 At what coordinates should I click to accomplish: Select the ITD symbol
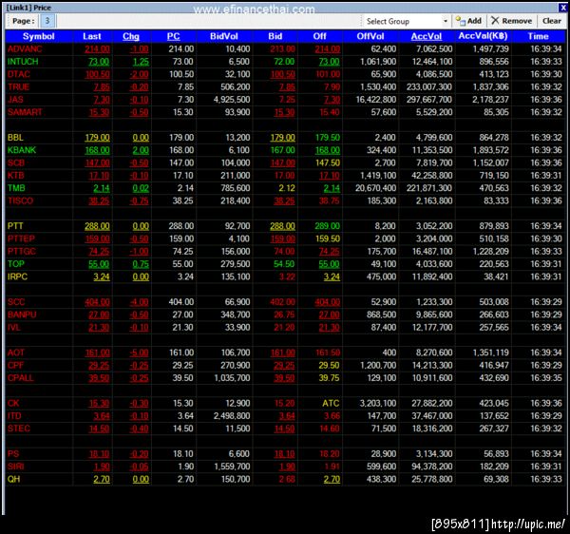point(14,416)
